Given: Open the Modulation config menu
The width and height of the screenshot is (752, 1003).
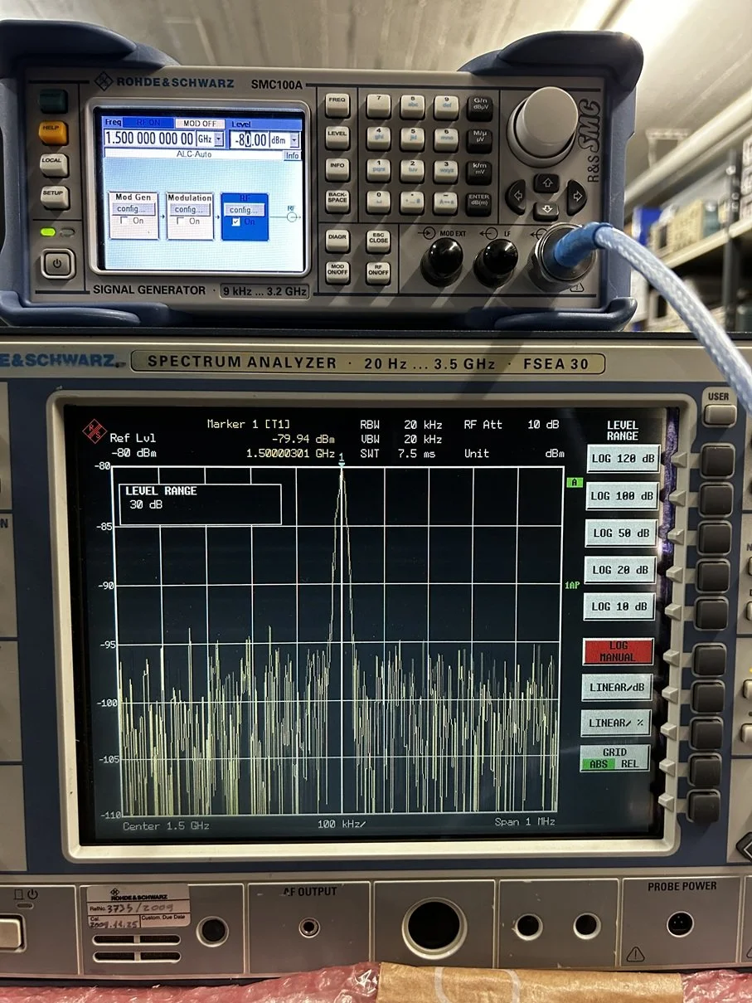Looking at the screenshot, I should [x=189, y=209].
